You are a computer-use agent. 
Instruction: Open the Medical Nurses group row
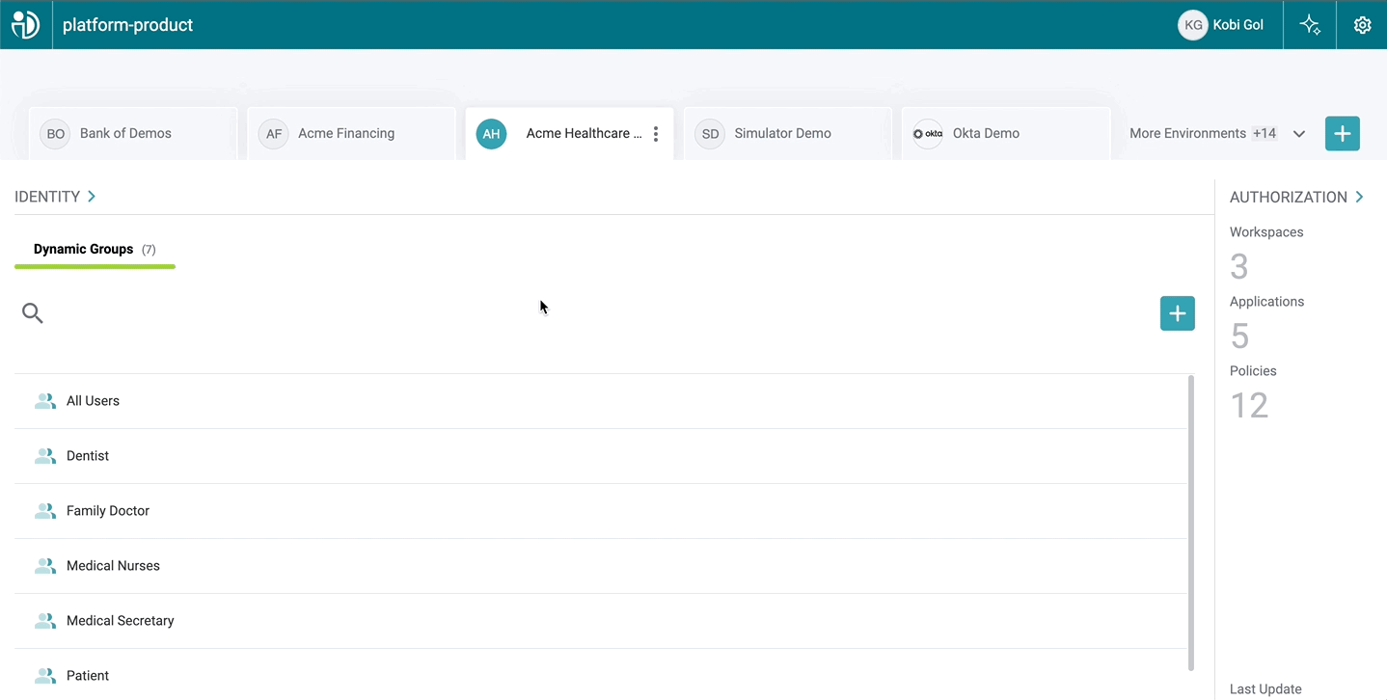601,566
